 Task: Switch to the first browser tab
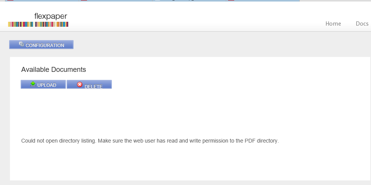42,1
